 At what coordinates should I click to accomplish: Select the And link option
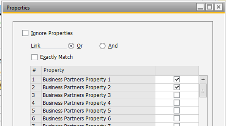[103, 46]
